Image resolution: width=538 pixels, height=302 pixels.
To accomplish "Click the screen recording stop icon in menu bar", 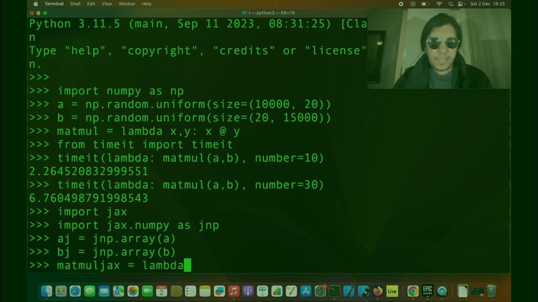I will coord(401,4).
